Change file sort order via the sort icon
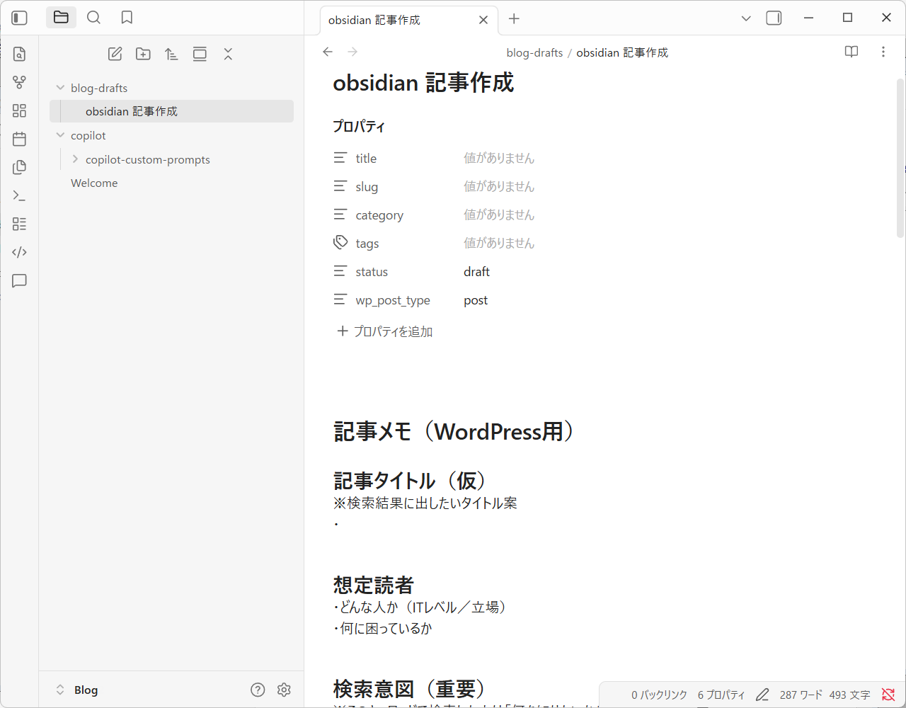Viewport: 906px width, 708px height. [x=171, y=53]
